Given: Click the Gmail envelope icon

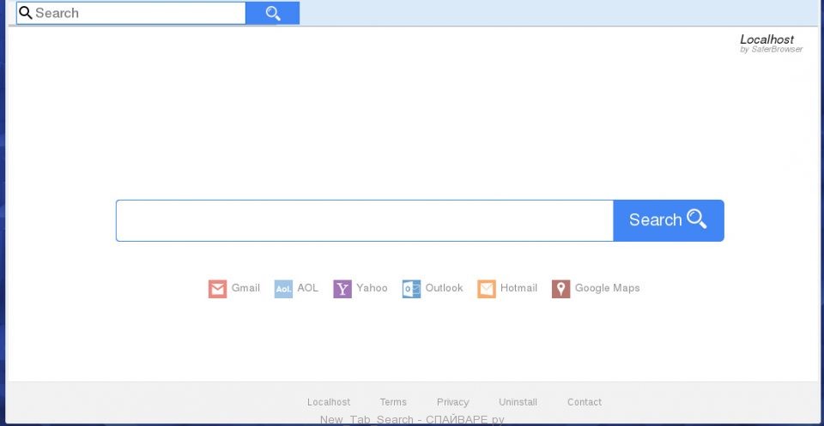Looking at the screenshot, I should point(217,289).
